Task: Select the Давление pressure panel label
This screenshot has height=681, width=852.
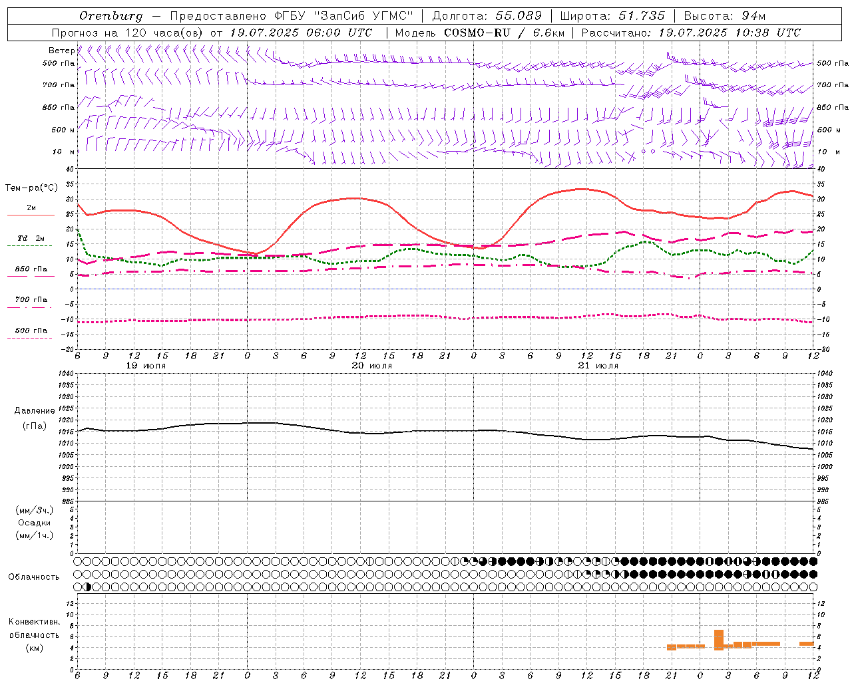Action: pos(35,411)
